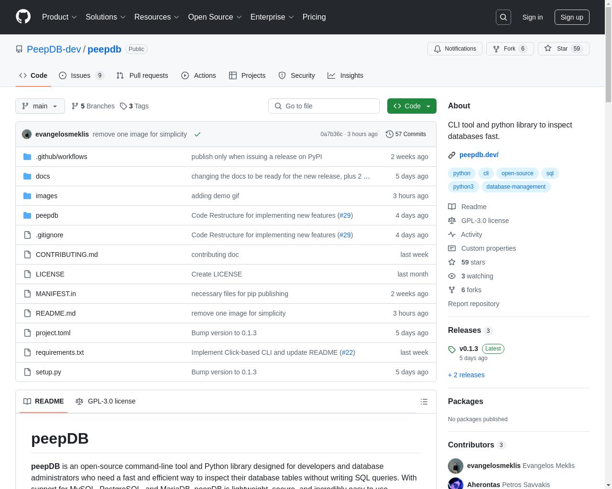The width and height of the screenshot is (612, 489).
Task: Switch to the Security tab
Action: pyautogui.click(x=296, y=75)
